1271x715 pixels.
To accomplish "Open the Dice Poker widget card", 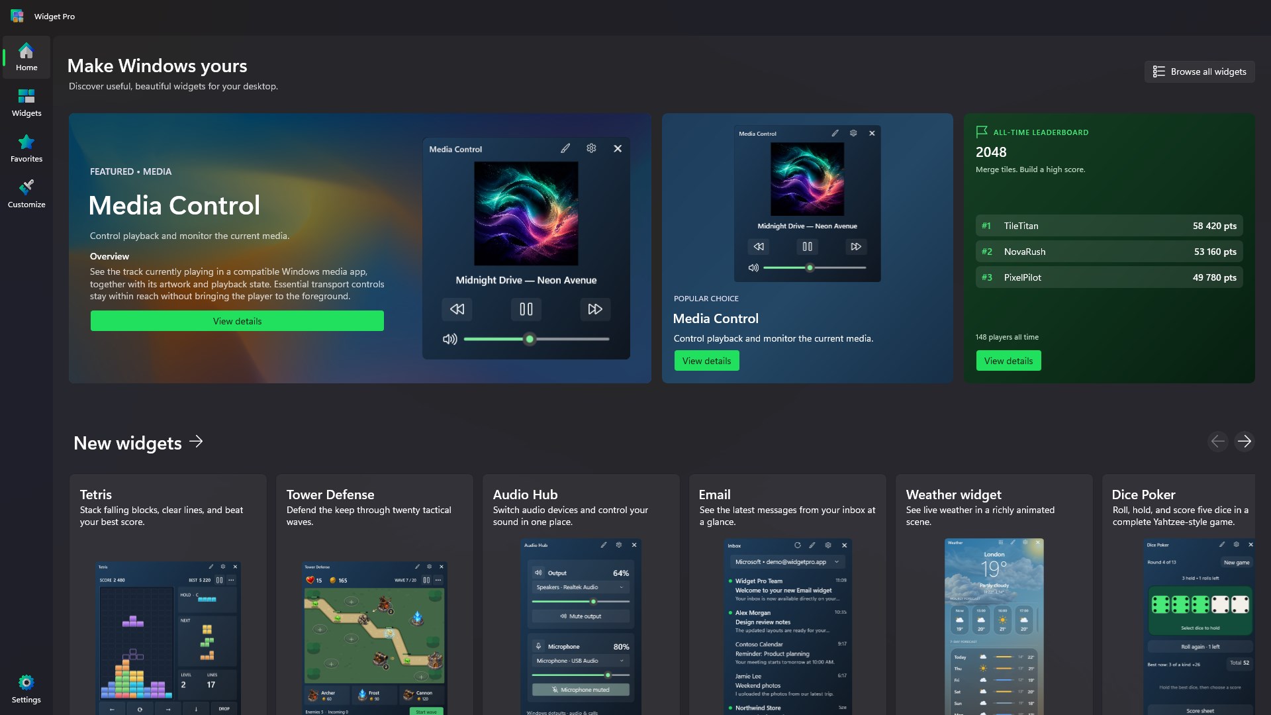I will pos(1179,595).
